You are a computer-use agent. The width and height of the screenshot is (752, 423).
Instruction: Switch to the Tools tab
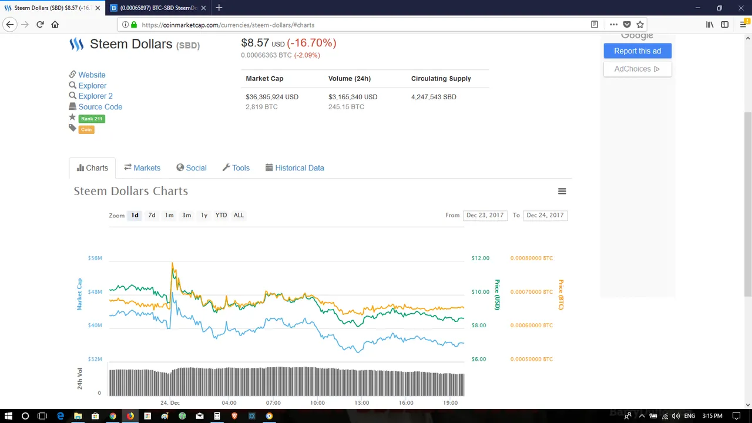point(236,168)
